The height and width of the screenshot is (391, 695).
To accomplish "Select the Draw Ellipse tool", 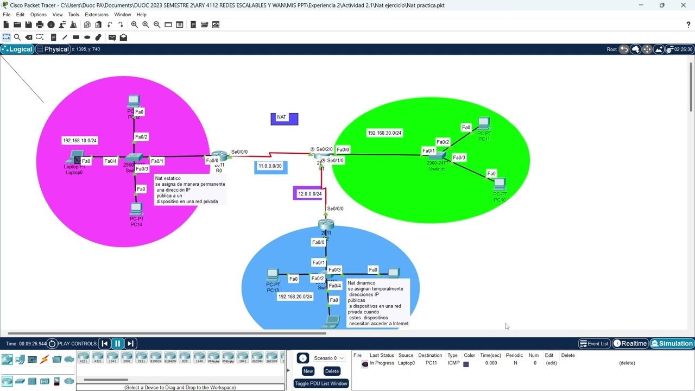I will coord(87,37).
